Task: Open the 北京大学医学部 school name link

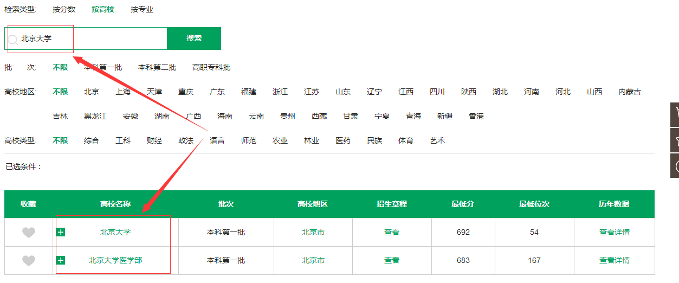Action: pyautogui.click(x=115, y=260)
